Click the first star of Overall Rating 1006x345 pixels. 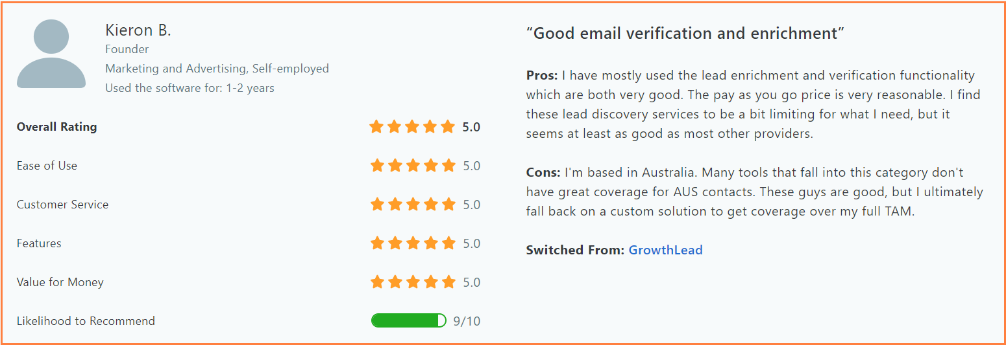click(376, 127)
